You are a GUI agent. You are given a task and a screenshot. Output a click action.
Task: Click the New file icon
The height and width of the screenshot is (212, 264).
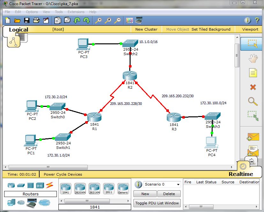(8, 20)
